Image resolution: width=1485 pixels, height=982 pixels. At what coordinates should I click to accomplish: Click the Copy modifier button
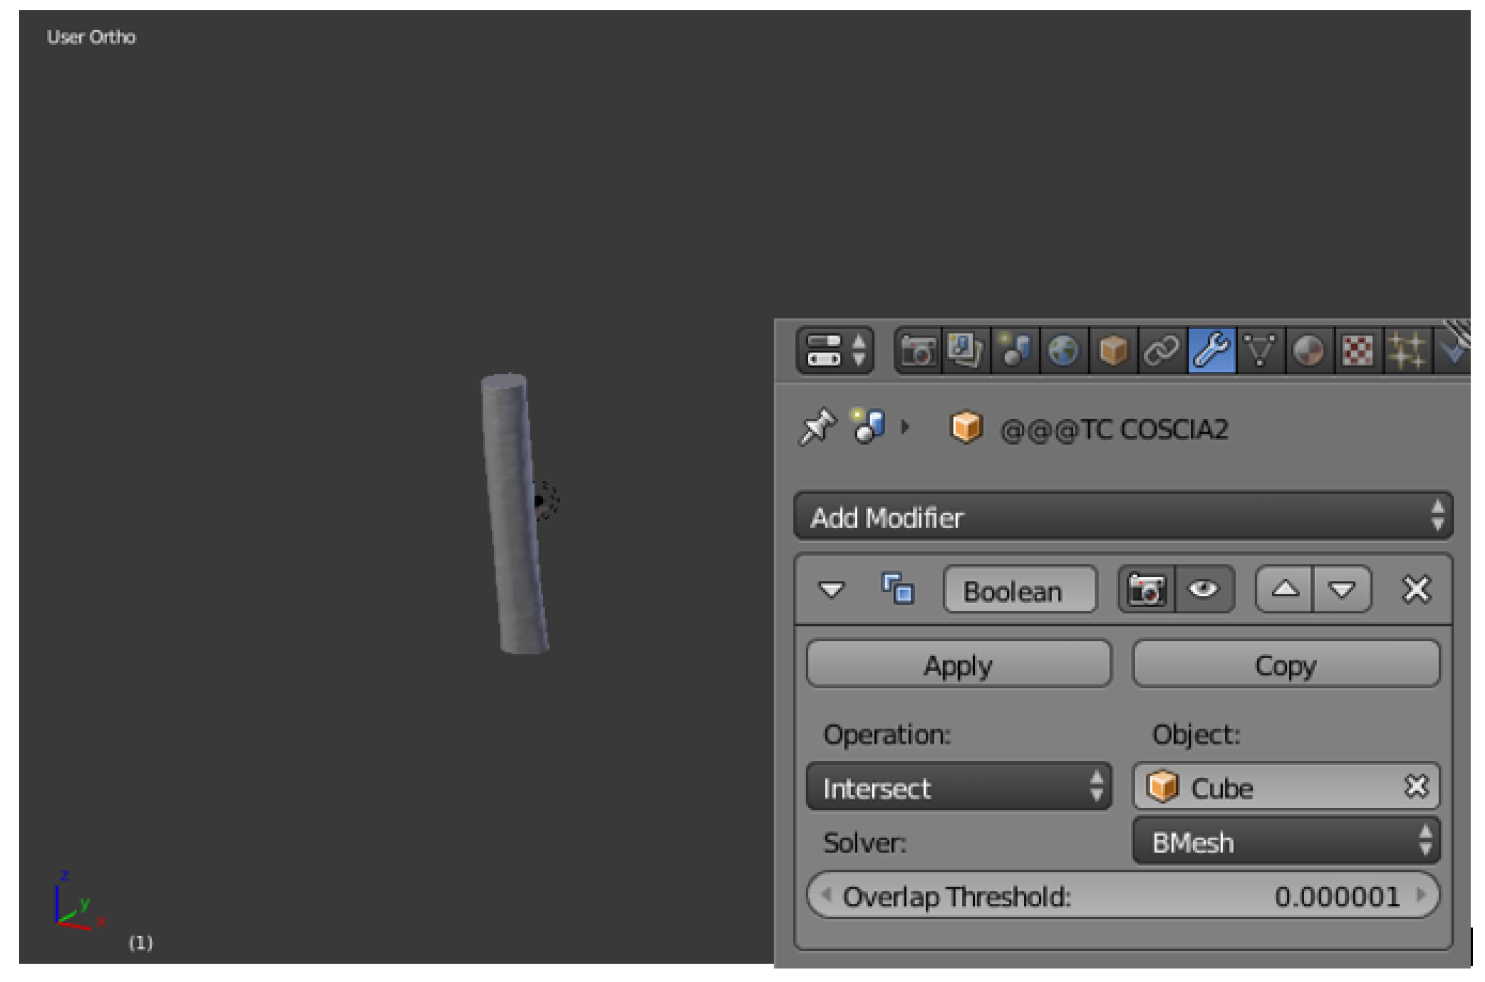click(x=1286, y=665)
